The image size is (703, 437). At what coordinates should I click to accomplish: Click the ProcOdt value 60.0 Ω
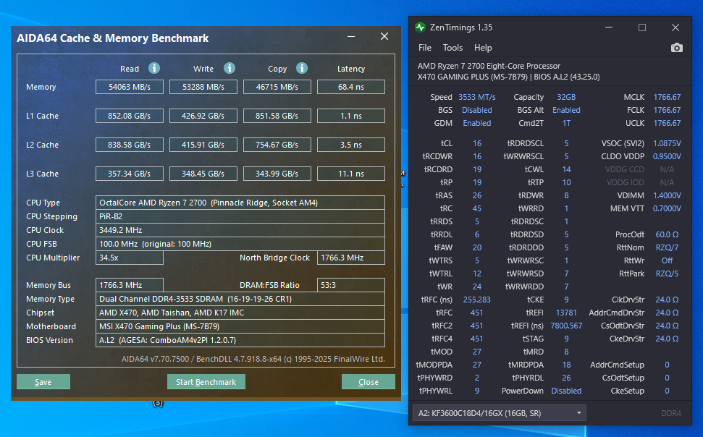(x=667, y=234)
